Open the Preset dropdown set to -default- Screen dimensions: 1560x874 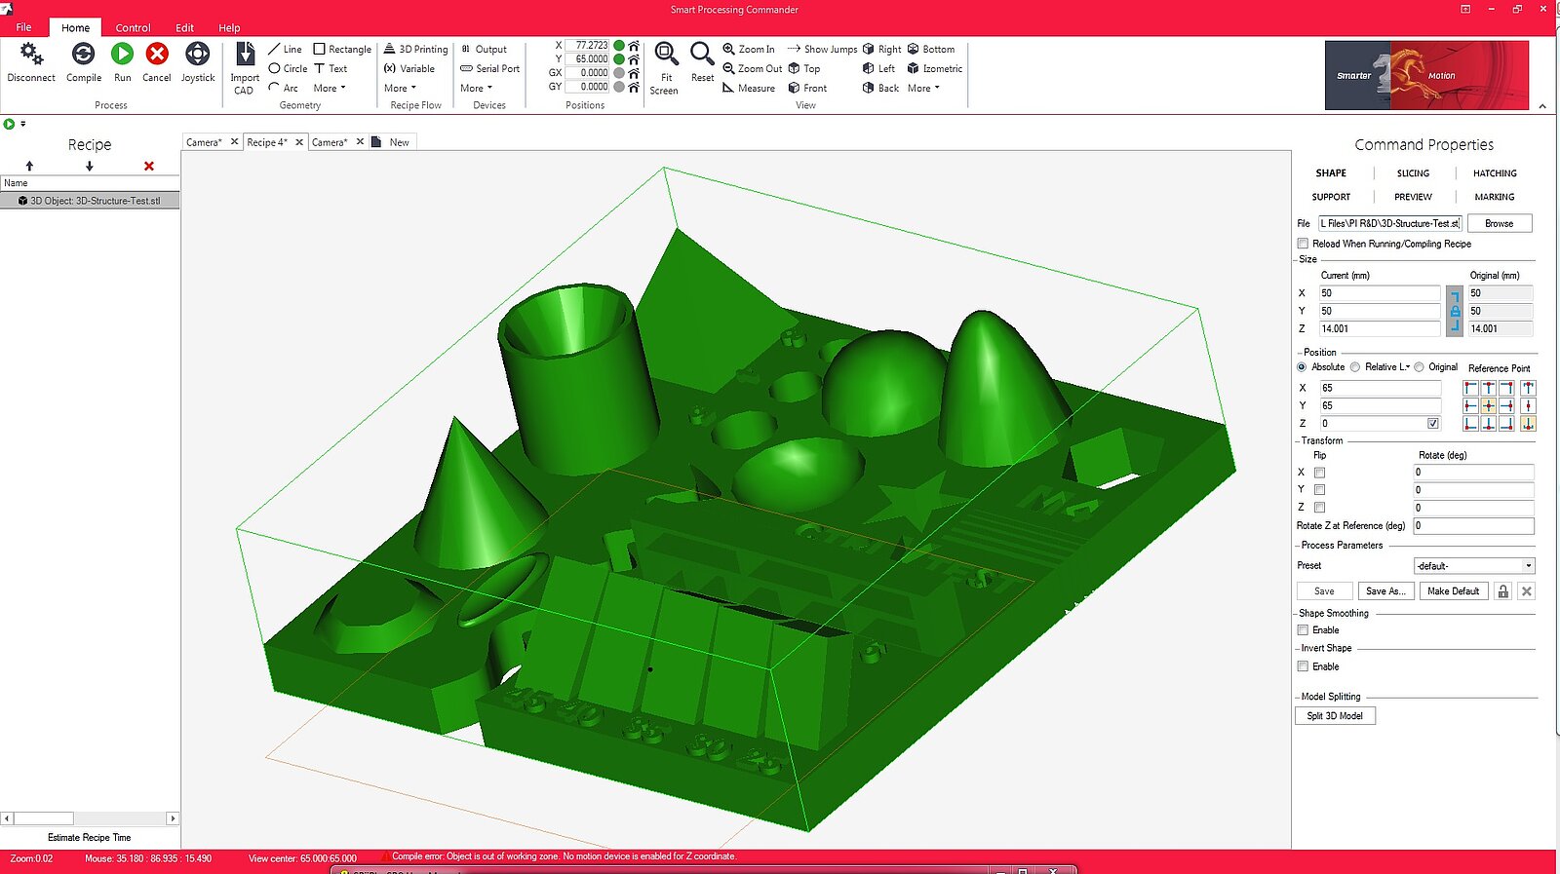tap(1474, 566)
